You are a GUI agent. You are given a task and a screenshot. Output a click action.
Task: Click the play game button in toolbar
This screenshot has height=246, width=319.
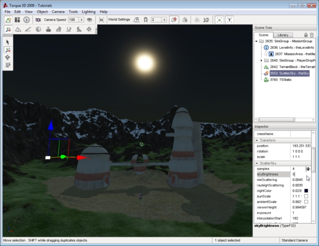point(26,20)
